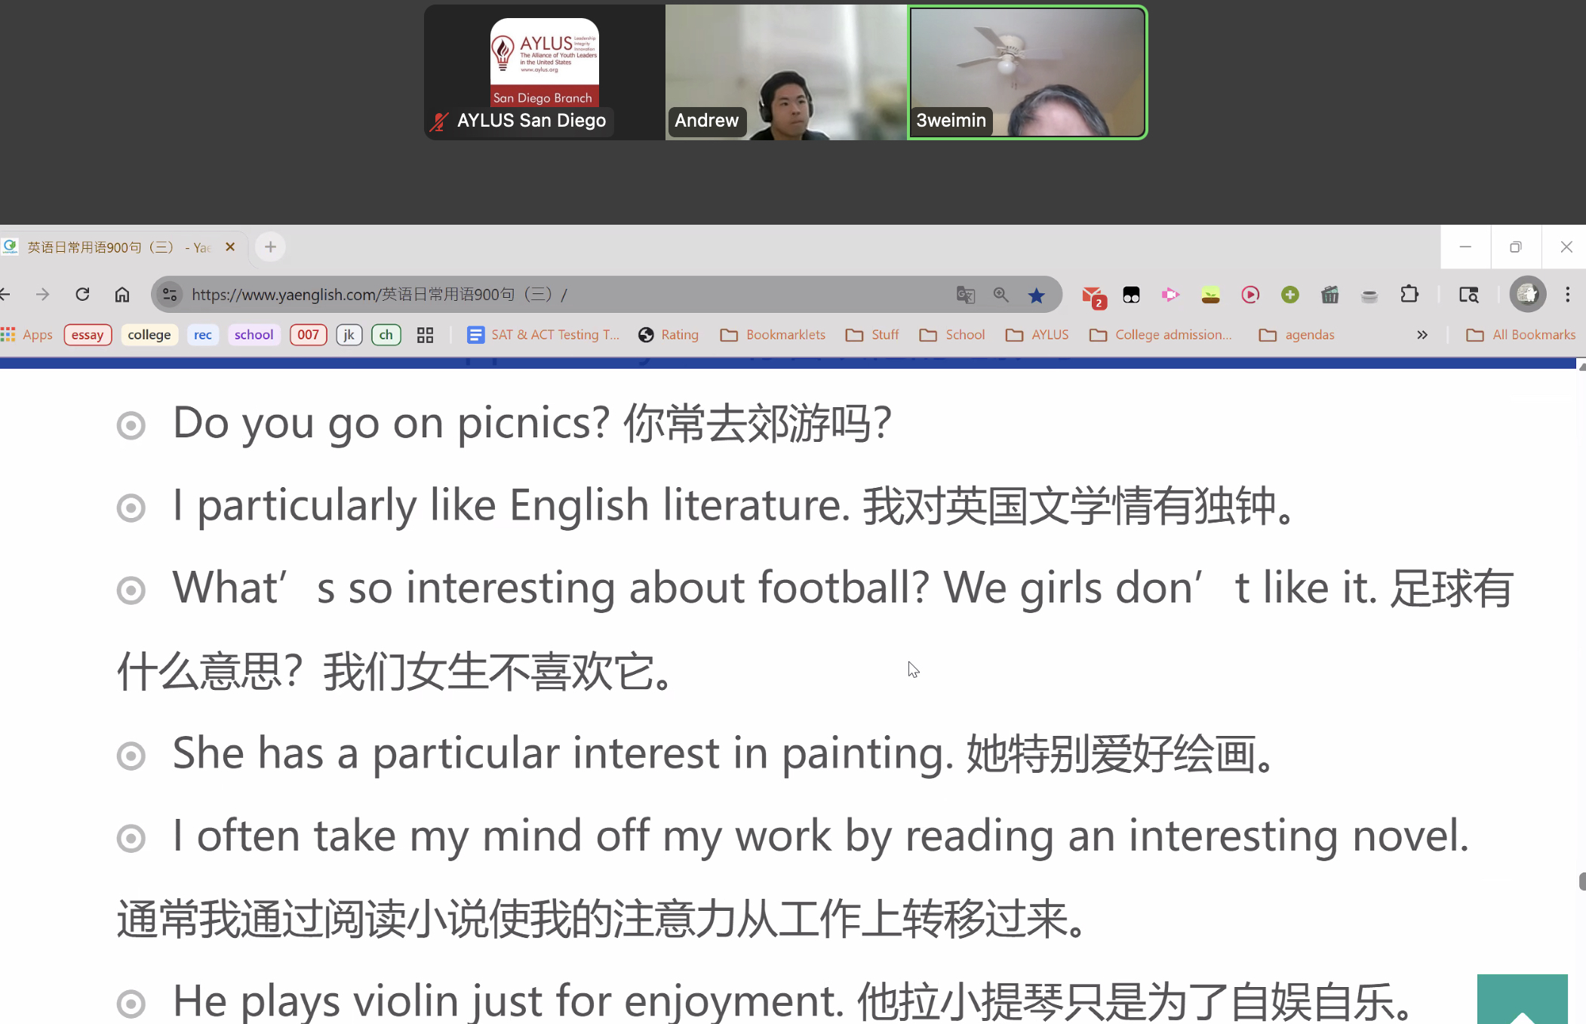1586x1024 pixels.
Task: Select the radio bullet beside 'Do you go on picnics?'
Action: click(131, 425)
